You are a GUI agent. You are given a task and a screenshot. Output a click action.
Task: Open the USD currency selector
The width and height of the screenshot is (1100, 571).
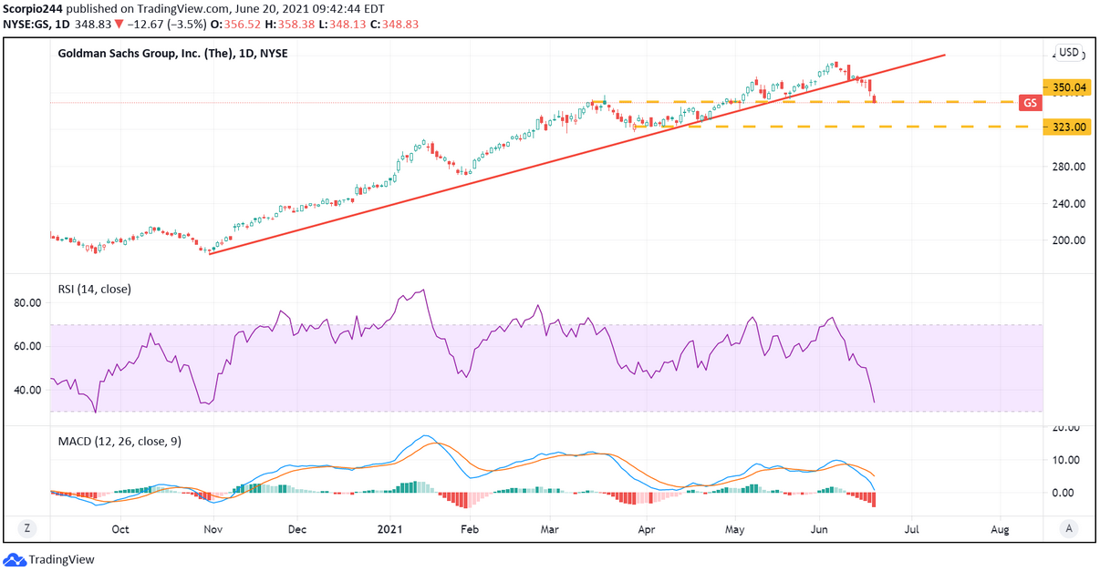click(x=1068, y=54)
